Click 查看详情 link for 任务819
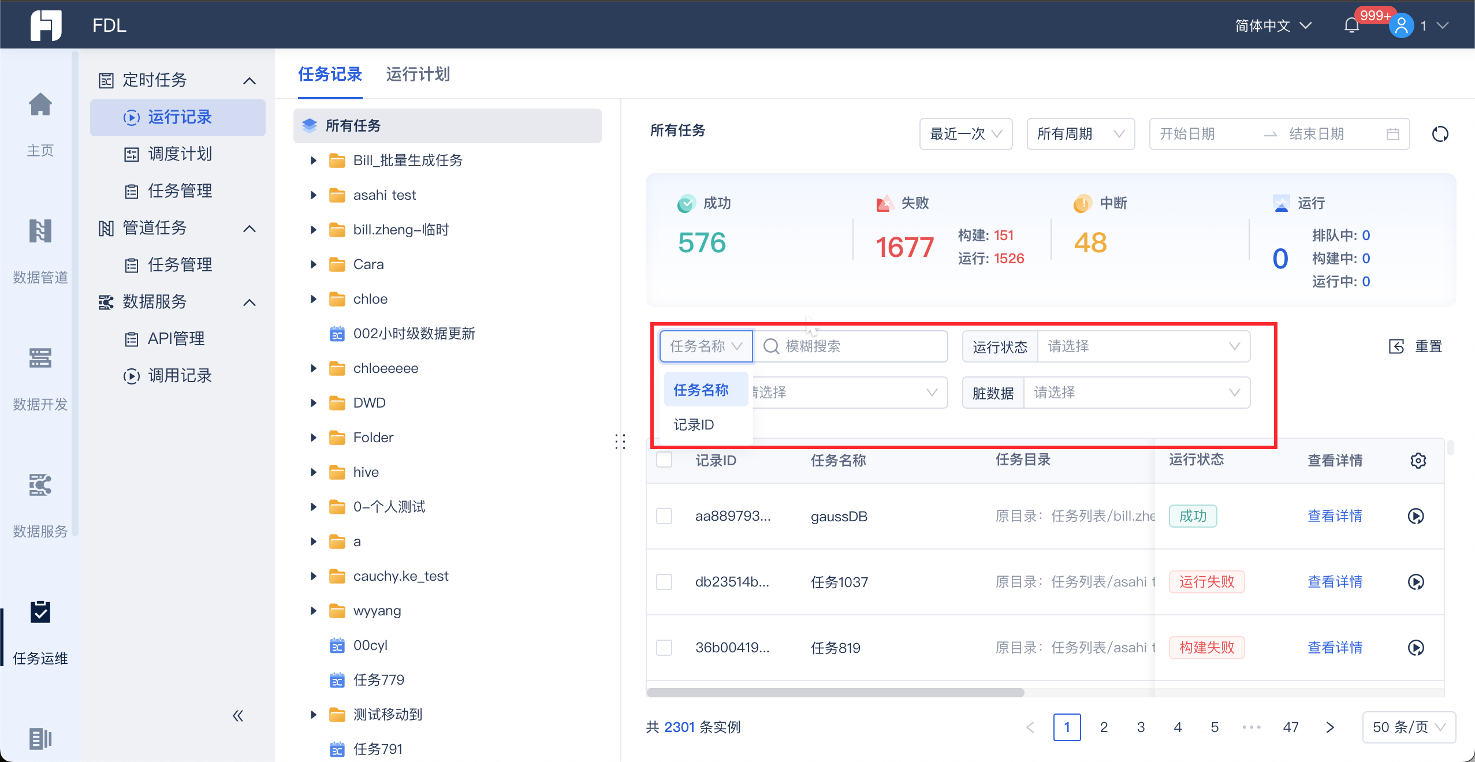The image size is (1475, 762). click(1334, 648)
